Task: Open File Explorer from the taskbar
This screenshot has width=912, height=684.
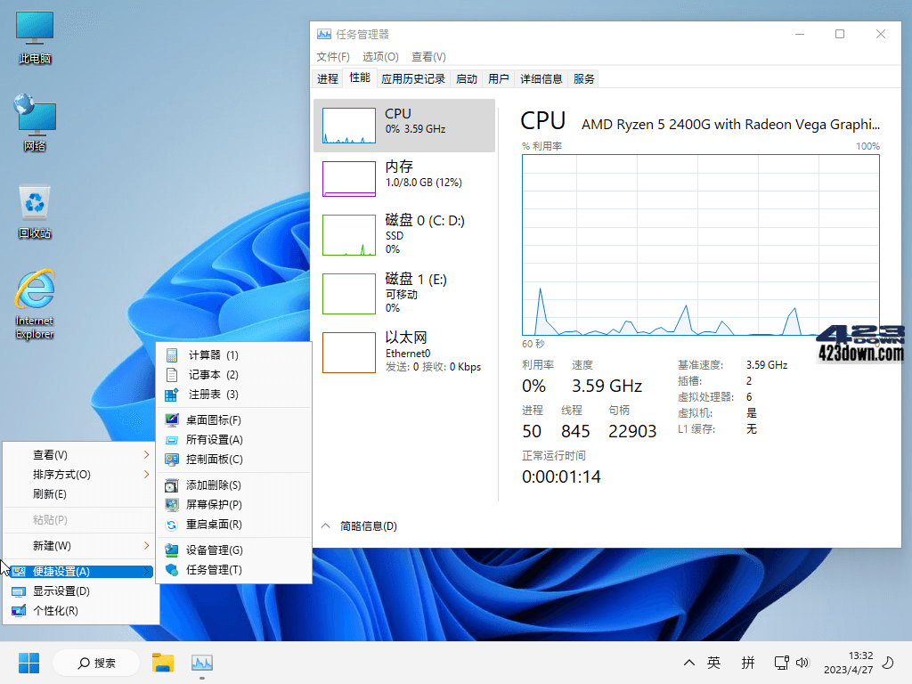Action: tap(162, 663)
